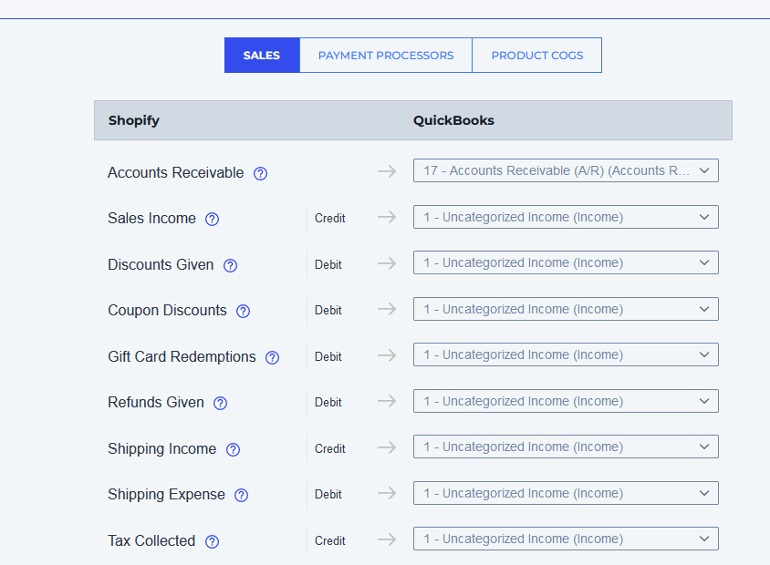Image resolution: width=770 pixels, height=565 pixels.
Task: Open help icon next to Discounts Given
Action: pos(230,266)
